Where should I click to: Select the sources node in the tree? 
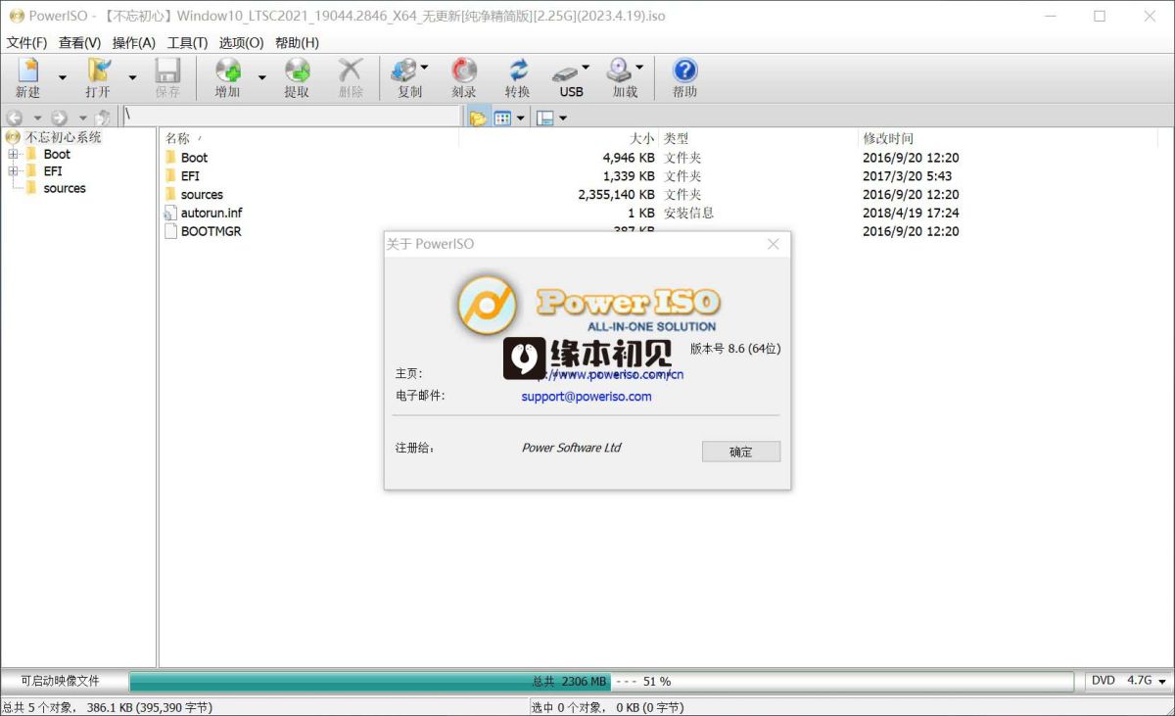[x=65, y=188]
